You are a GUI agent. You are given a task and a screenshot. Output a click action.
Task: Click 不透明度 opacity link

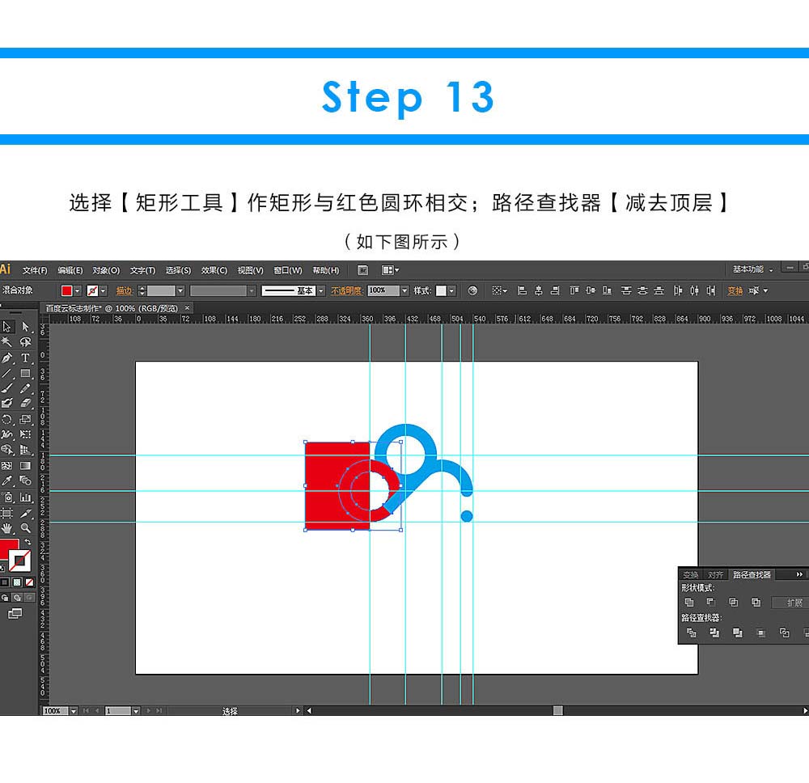pos(346,291)
